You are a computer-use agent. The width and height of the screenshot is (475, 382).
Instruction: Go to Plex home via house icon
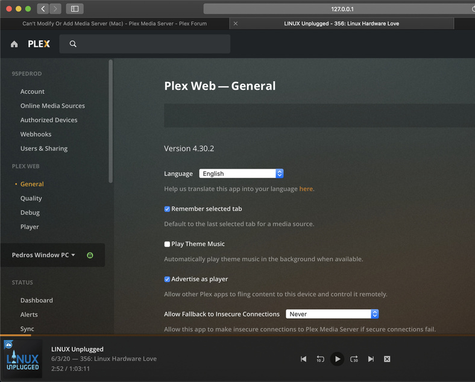14,44
